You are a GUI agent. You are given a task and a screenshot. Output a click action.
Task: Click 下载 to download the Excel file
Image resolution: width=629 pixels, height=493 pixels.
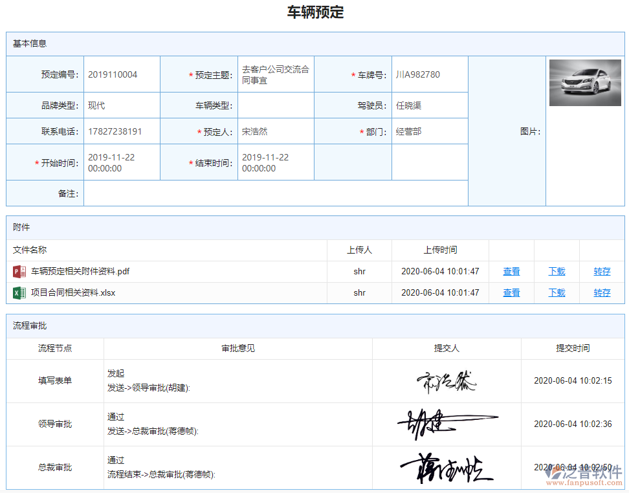pos(556,292)
